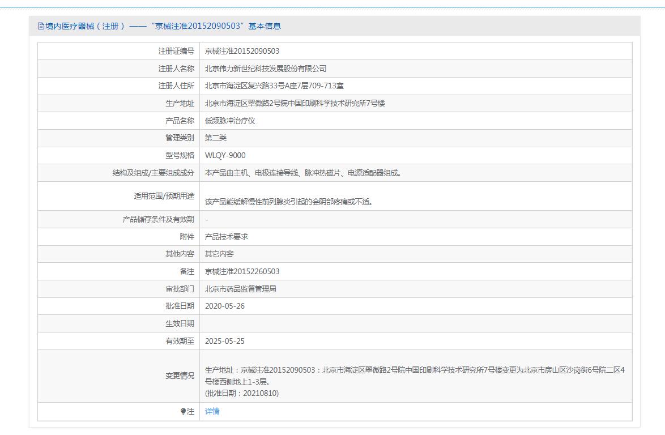Image resolution: width=665 pixels, height=435 pixels.
Task: Select the model specification WLQY-9000
Action: tap(225, 155)
